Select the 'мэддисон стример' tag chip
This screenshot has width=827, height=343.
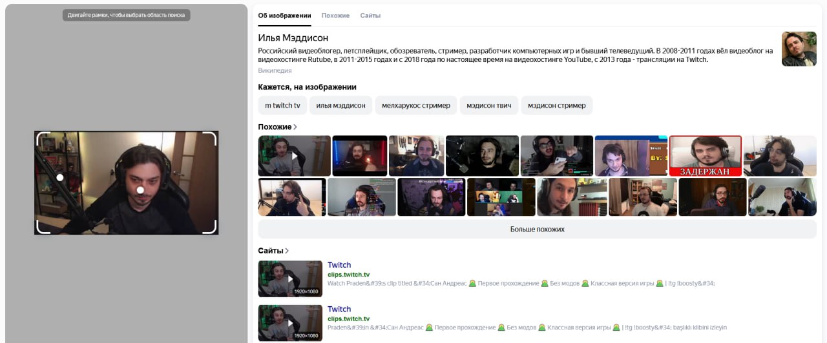coord(557,105)
